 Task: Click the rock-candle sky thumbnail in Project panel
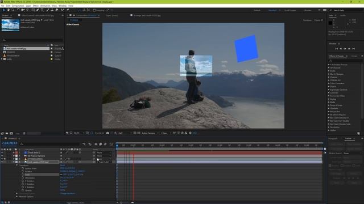[x=10, y=25]
